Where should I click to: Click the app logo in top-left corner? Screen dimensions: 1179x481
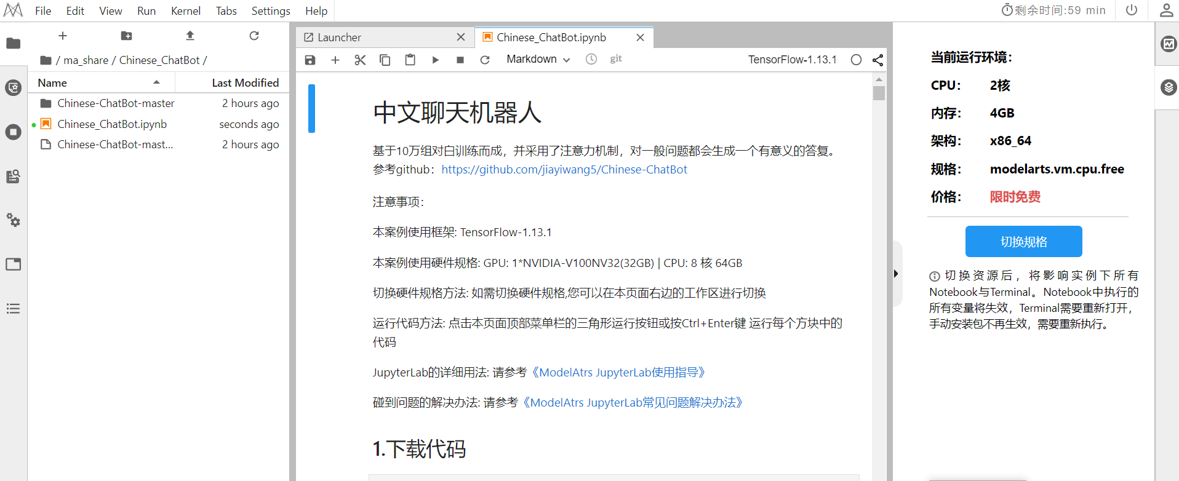coord(13,10)
